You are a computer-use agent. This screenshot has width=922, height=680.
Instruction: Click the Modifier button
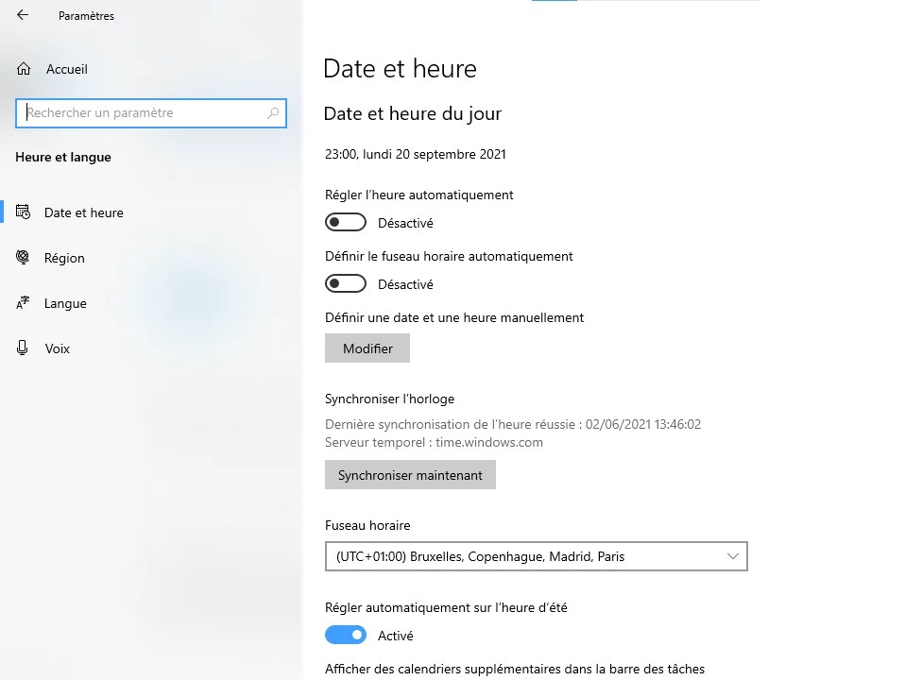(x=367, y=348)
